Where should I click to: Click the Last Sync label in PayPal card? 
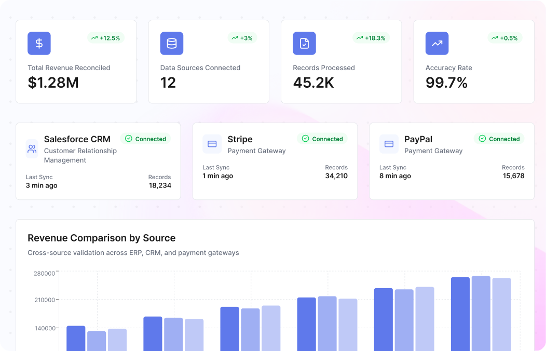pos(393,168)
